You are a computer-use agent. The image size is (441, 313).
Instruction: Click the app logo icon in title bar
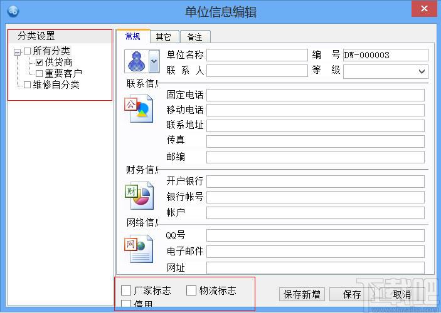click(13, 11)
